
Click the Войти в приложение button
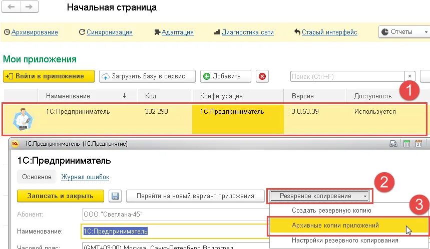point(49,76)
